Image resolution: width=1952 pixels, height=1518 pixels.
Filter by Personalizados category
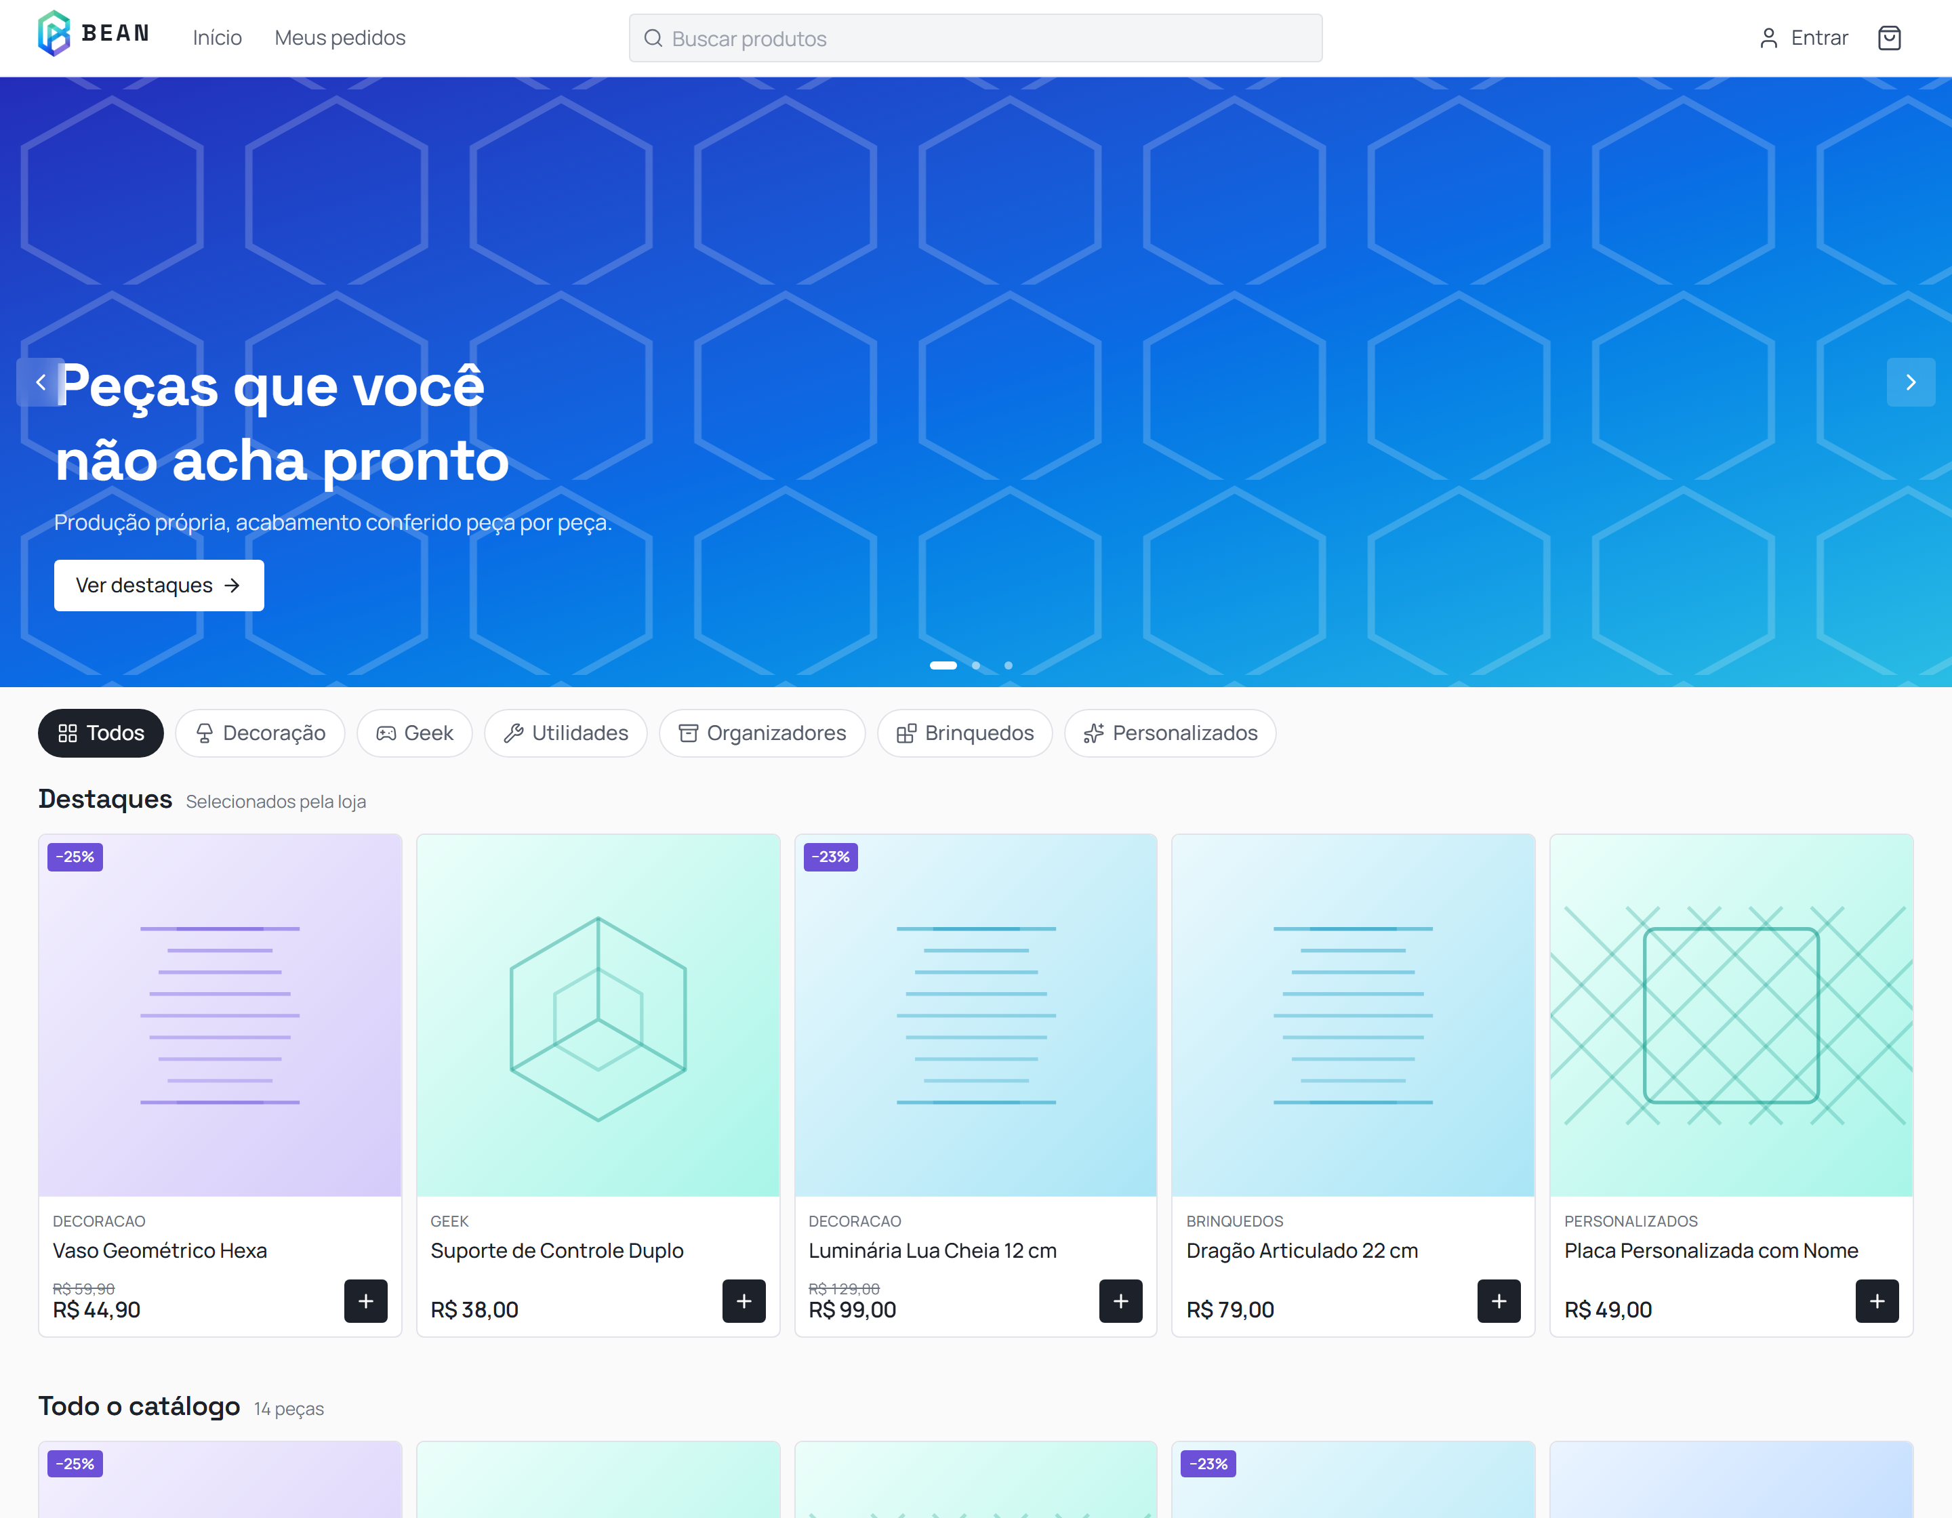point(1171,733)
